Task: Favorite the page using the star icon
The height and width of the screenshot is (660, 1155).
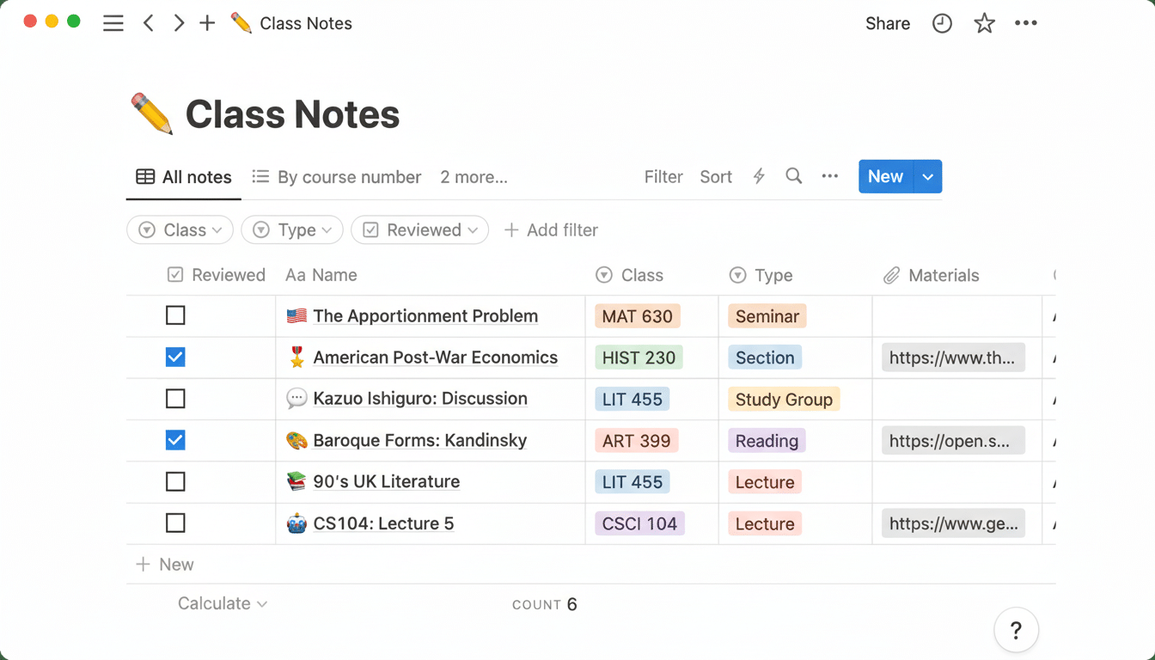Action: pos(983,23)
